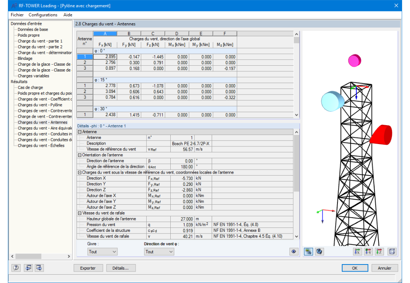Click the view in Z direction icon
The width and height of the screenshot is (410, 283).
379,252
